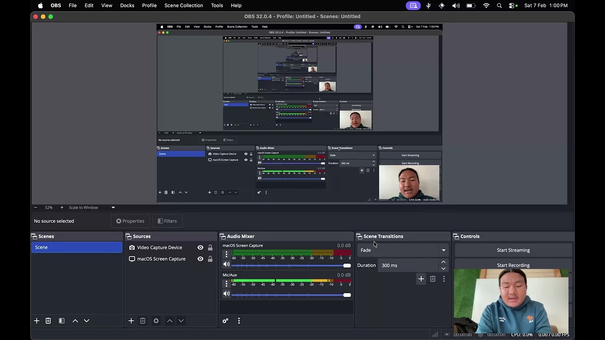Screen dimensions: 605x340
Task: Remove source with Sources trash icon
Action: coord(143,321)
